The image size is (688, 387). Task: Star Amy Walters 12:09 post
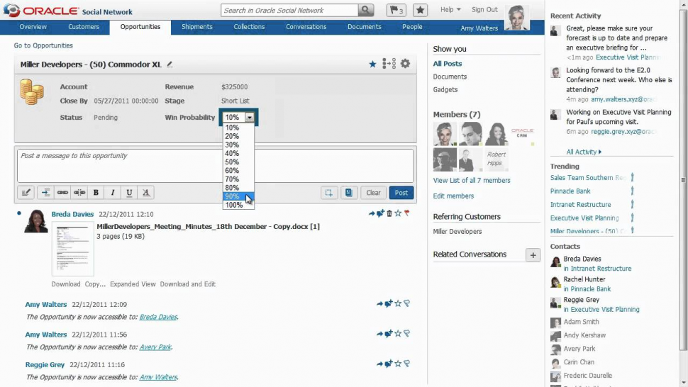point(398,303)
